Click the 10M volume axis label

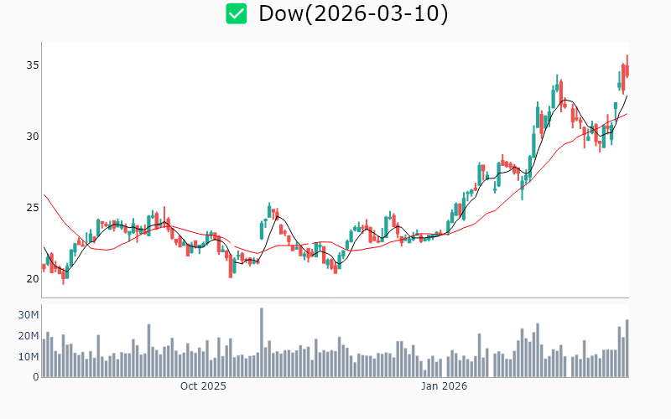(x=29, y=357)
